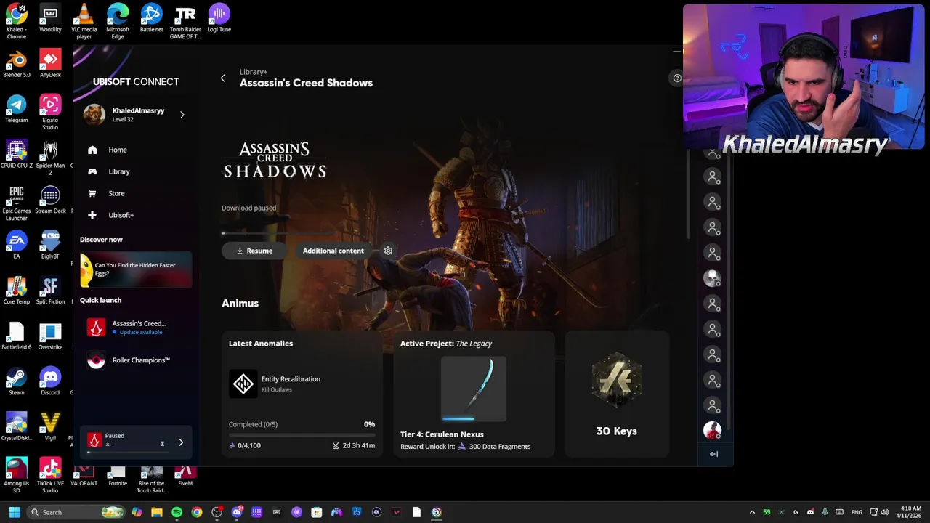Click the Library+ breadcrumb link
Image resolution: width=930 pixels, height=523 pixels.
(x=254, y=72)
